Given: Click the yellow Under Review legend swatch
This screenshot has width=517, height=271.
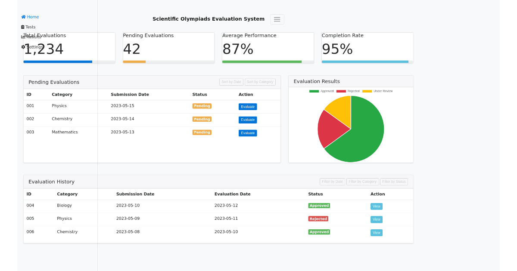Looking at the screenshot, I should pos(367,91).
